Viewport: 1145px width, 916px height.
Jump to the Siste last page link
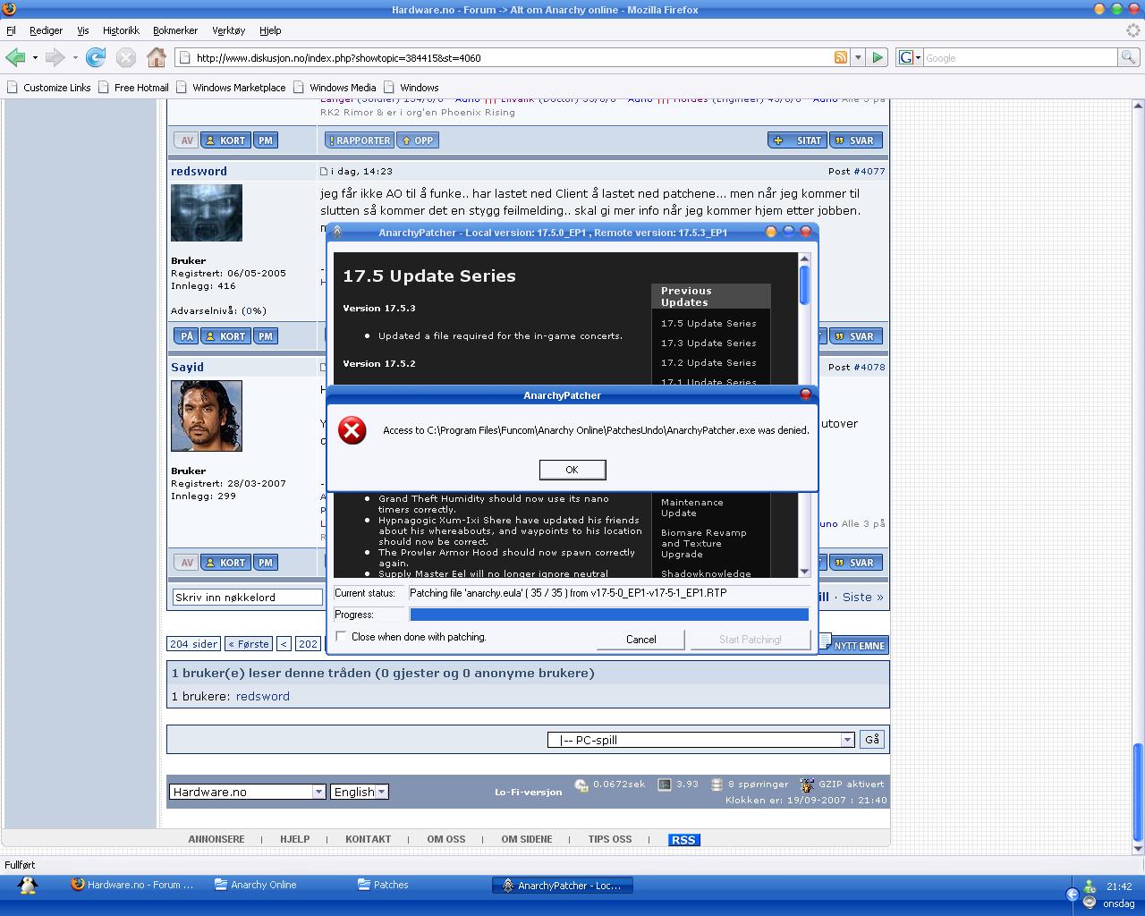(862, 597)
